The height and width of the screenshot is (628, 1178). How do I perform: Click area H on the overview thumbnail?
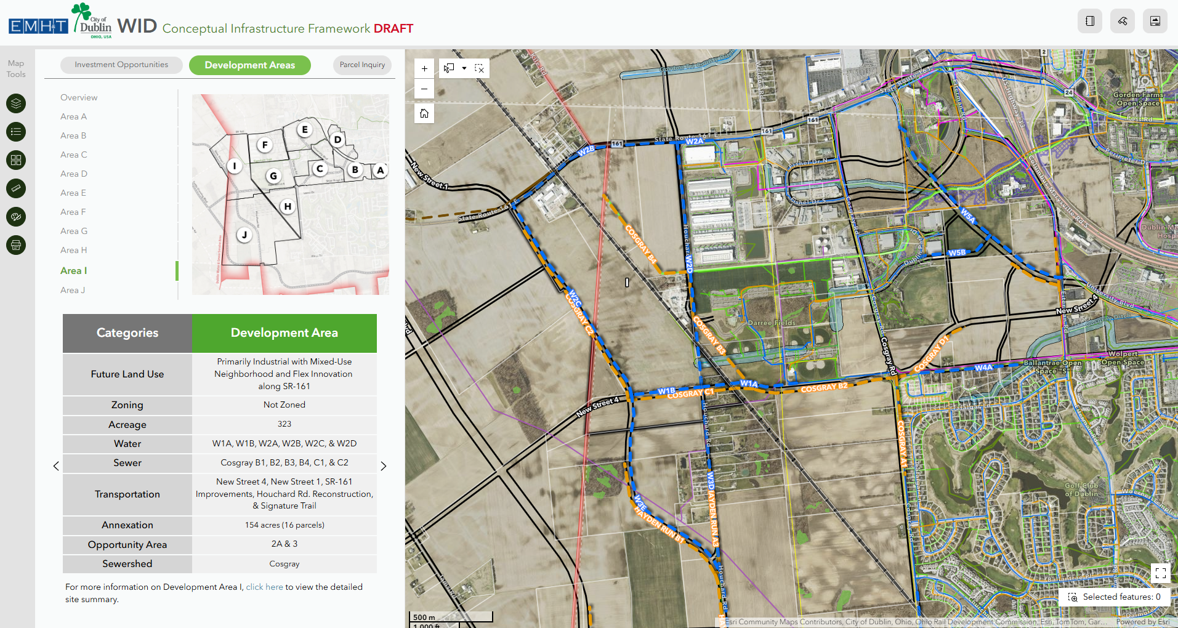pyautogui.click(x=288, y=206)
